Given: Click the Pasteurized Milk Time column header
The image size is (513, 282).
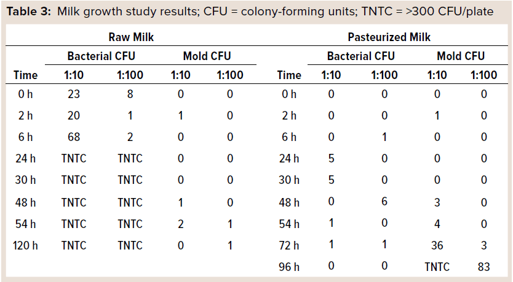Looking at the screenshot, I should coord(289,75).
